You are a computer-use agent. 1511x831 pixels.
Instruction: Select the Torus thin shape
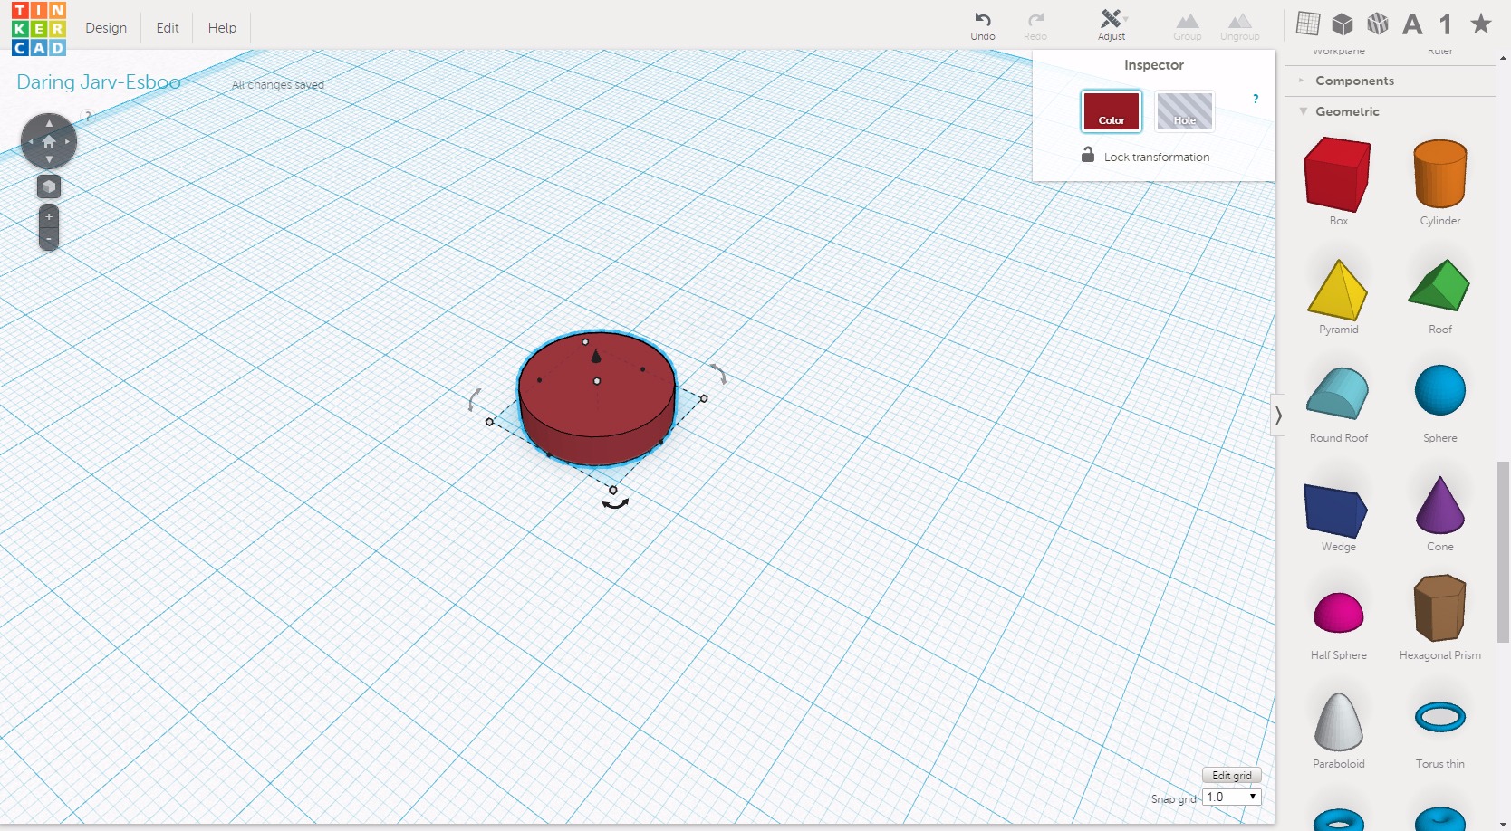click(1439, 717)
